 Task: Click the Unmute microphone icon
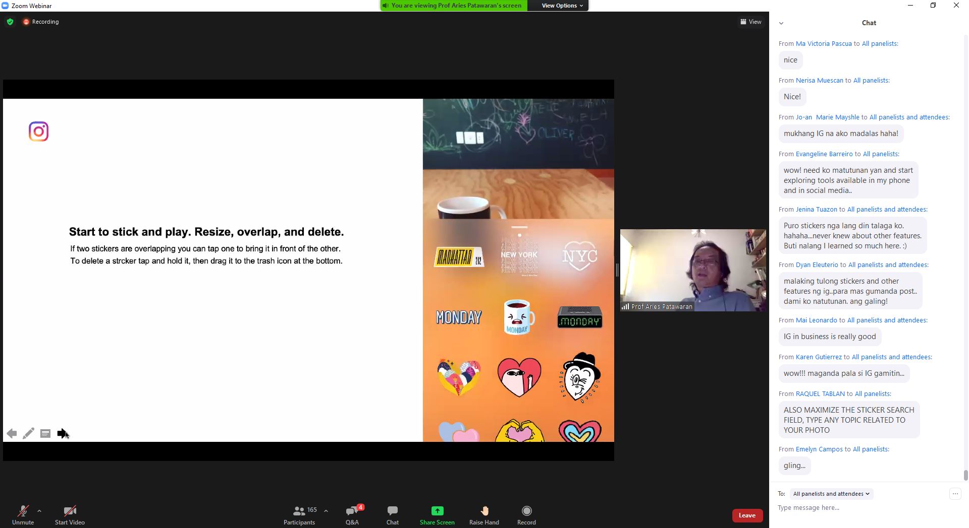pyautogui.click(x=23, y=511)
